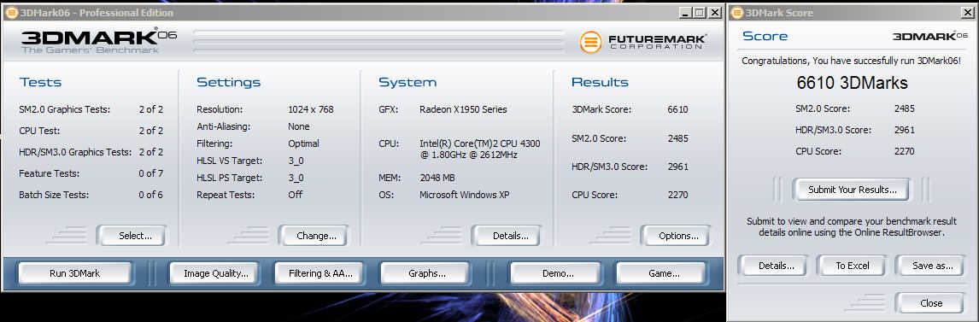Launch the Game... button

[x=660, y=273]
